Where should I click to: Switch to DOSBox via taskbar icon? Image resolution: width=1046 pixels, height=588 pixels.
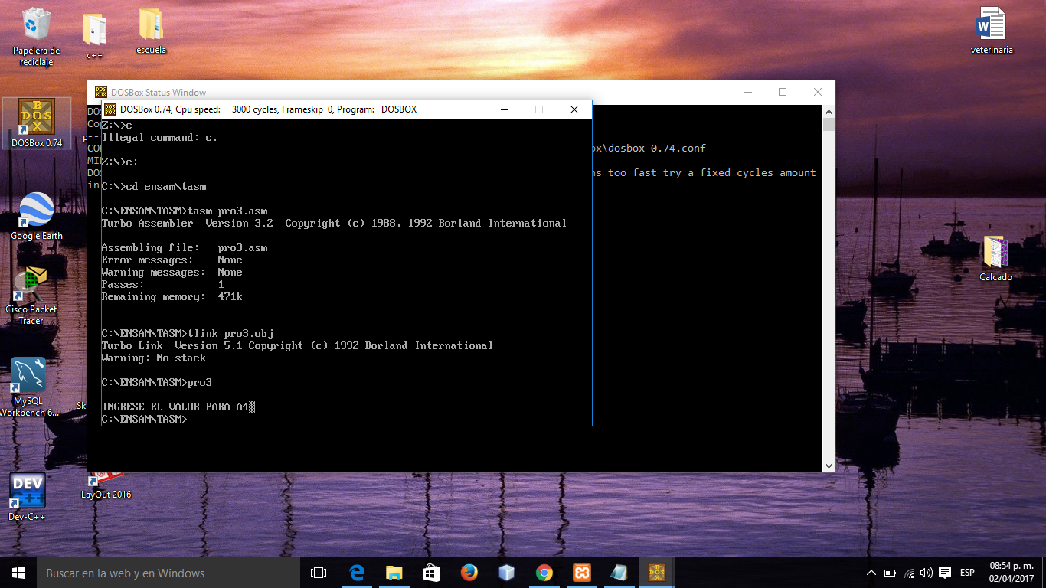pos(656,573)
